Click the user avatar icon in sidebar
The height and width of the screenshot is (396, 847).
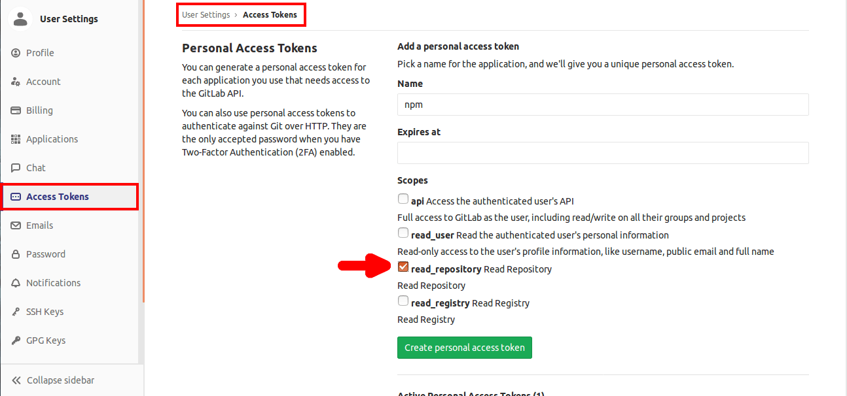click(20, 19)
